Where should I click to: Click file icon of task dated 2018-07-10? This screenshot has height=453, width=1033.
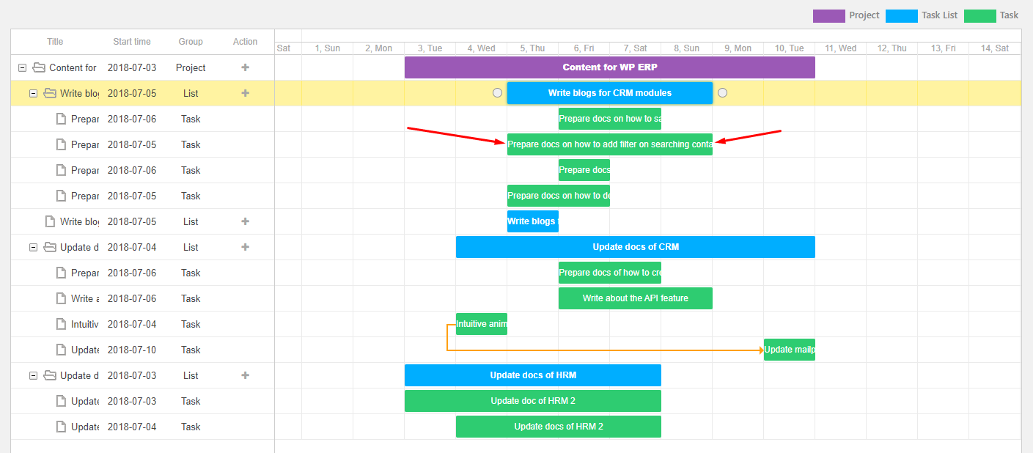62,350
